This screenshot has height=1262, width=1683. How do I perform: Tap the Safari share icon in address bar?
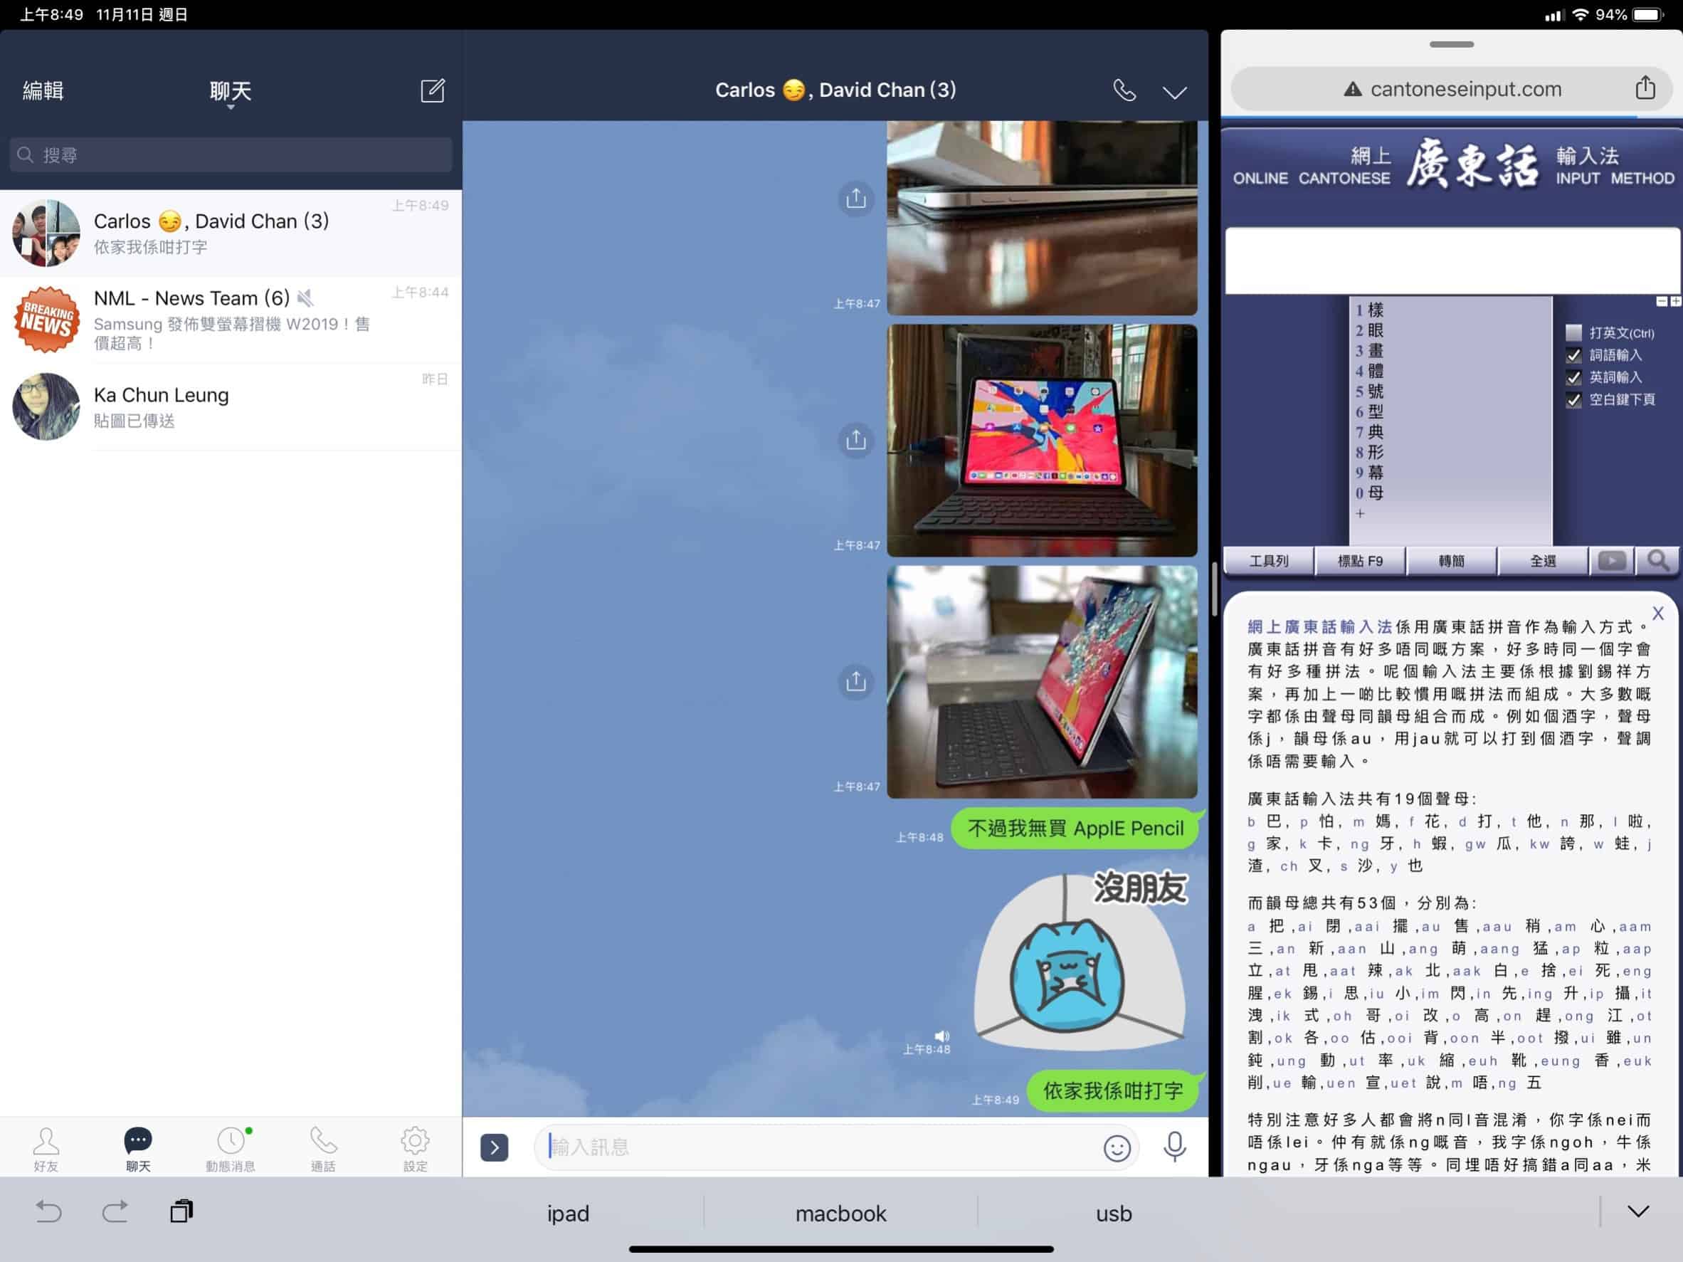click(x=1645, y=88)
